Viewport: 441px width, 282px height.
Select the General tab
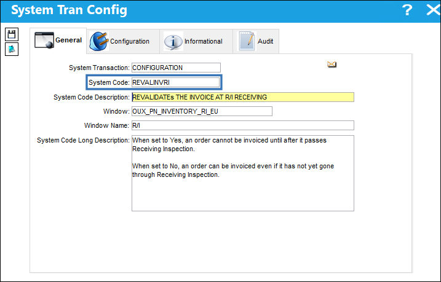coord(58,41)
